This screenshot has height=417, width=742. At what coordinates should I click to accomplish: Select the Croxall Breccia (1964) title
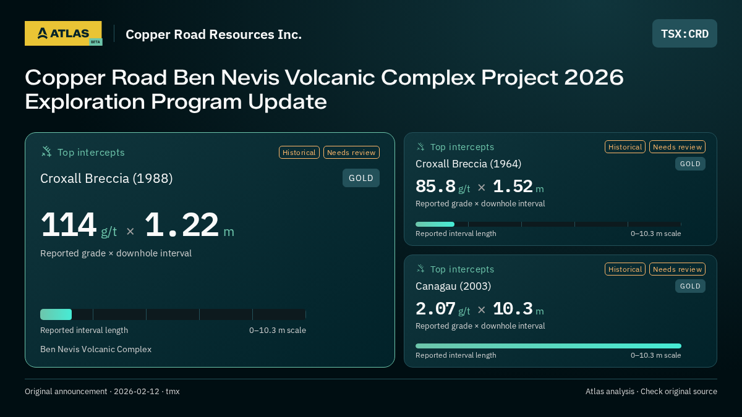[469, 164]
